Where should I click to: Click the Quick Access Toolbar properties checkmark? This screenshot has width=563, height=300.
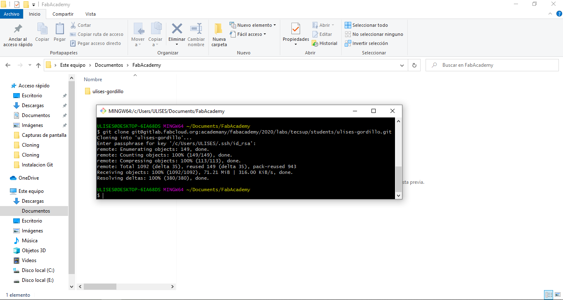pos(17,5)
